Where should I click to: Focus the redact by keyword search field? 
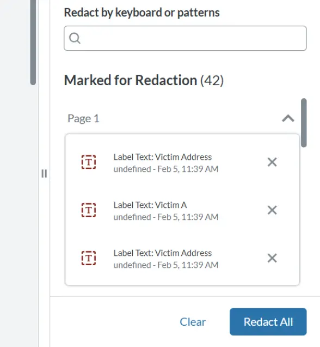tap(185, 38)
